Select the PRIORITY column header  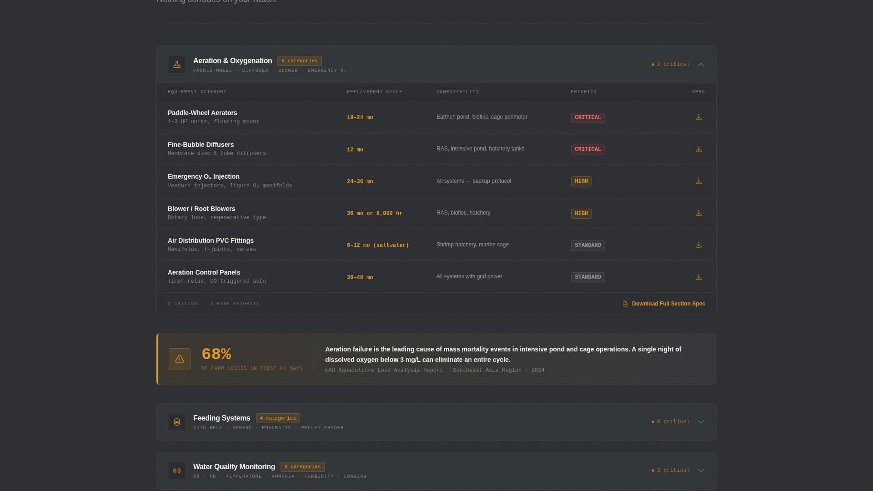pos(583,92)
